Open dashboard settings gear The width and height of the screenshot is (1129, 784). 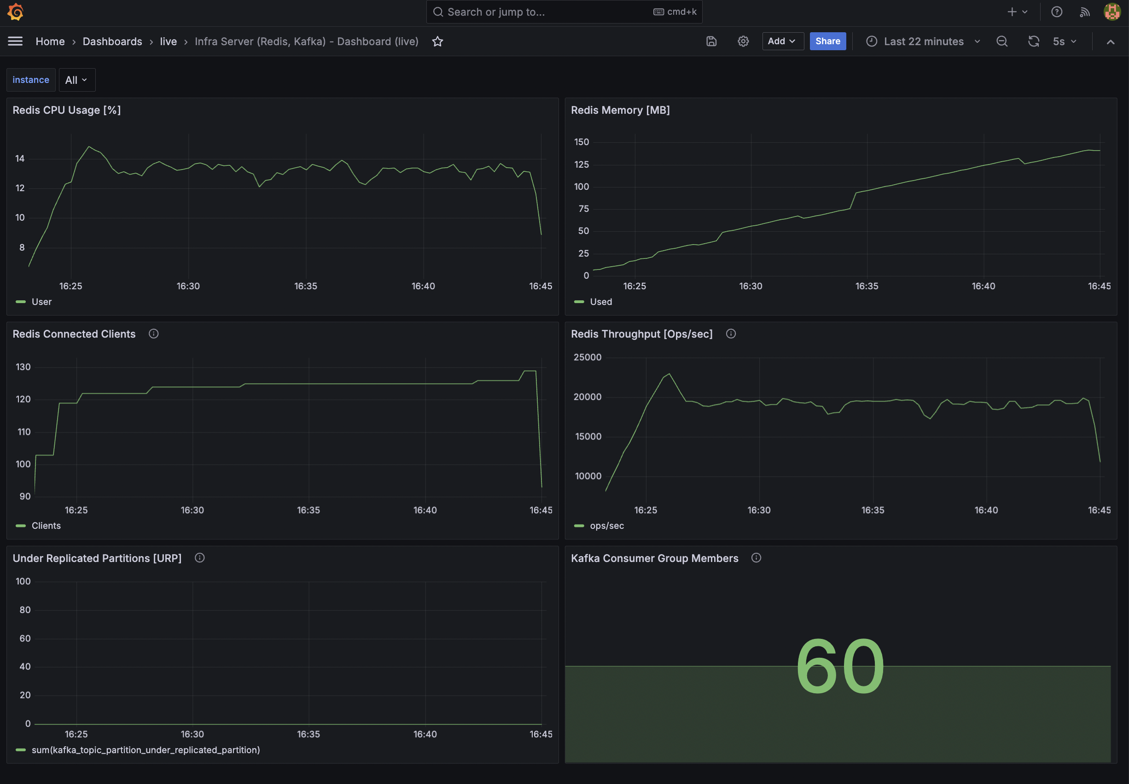point(743,41)
